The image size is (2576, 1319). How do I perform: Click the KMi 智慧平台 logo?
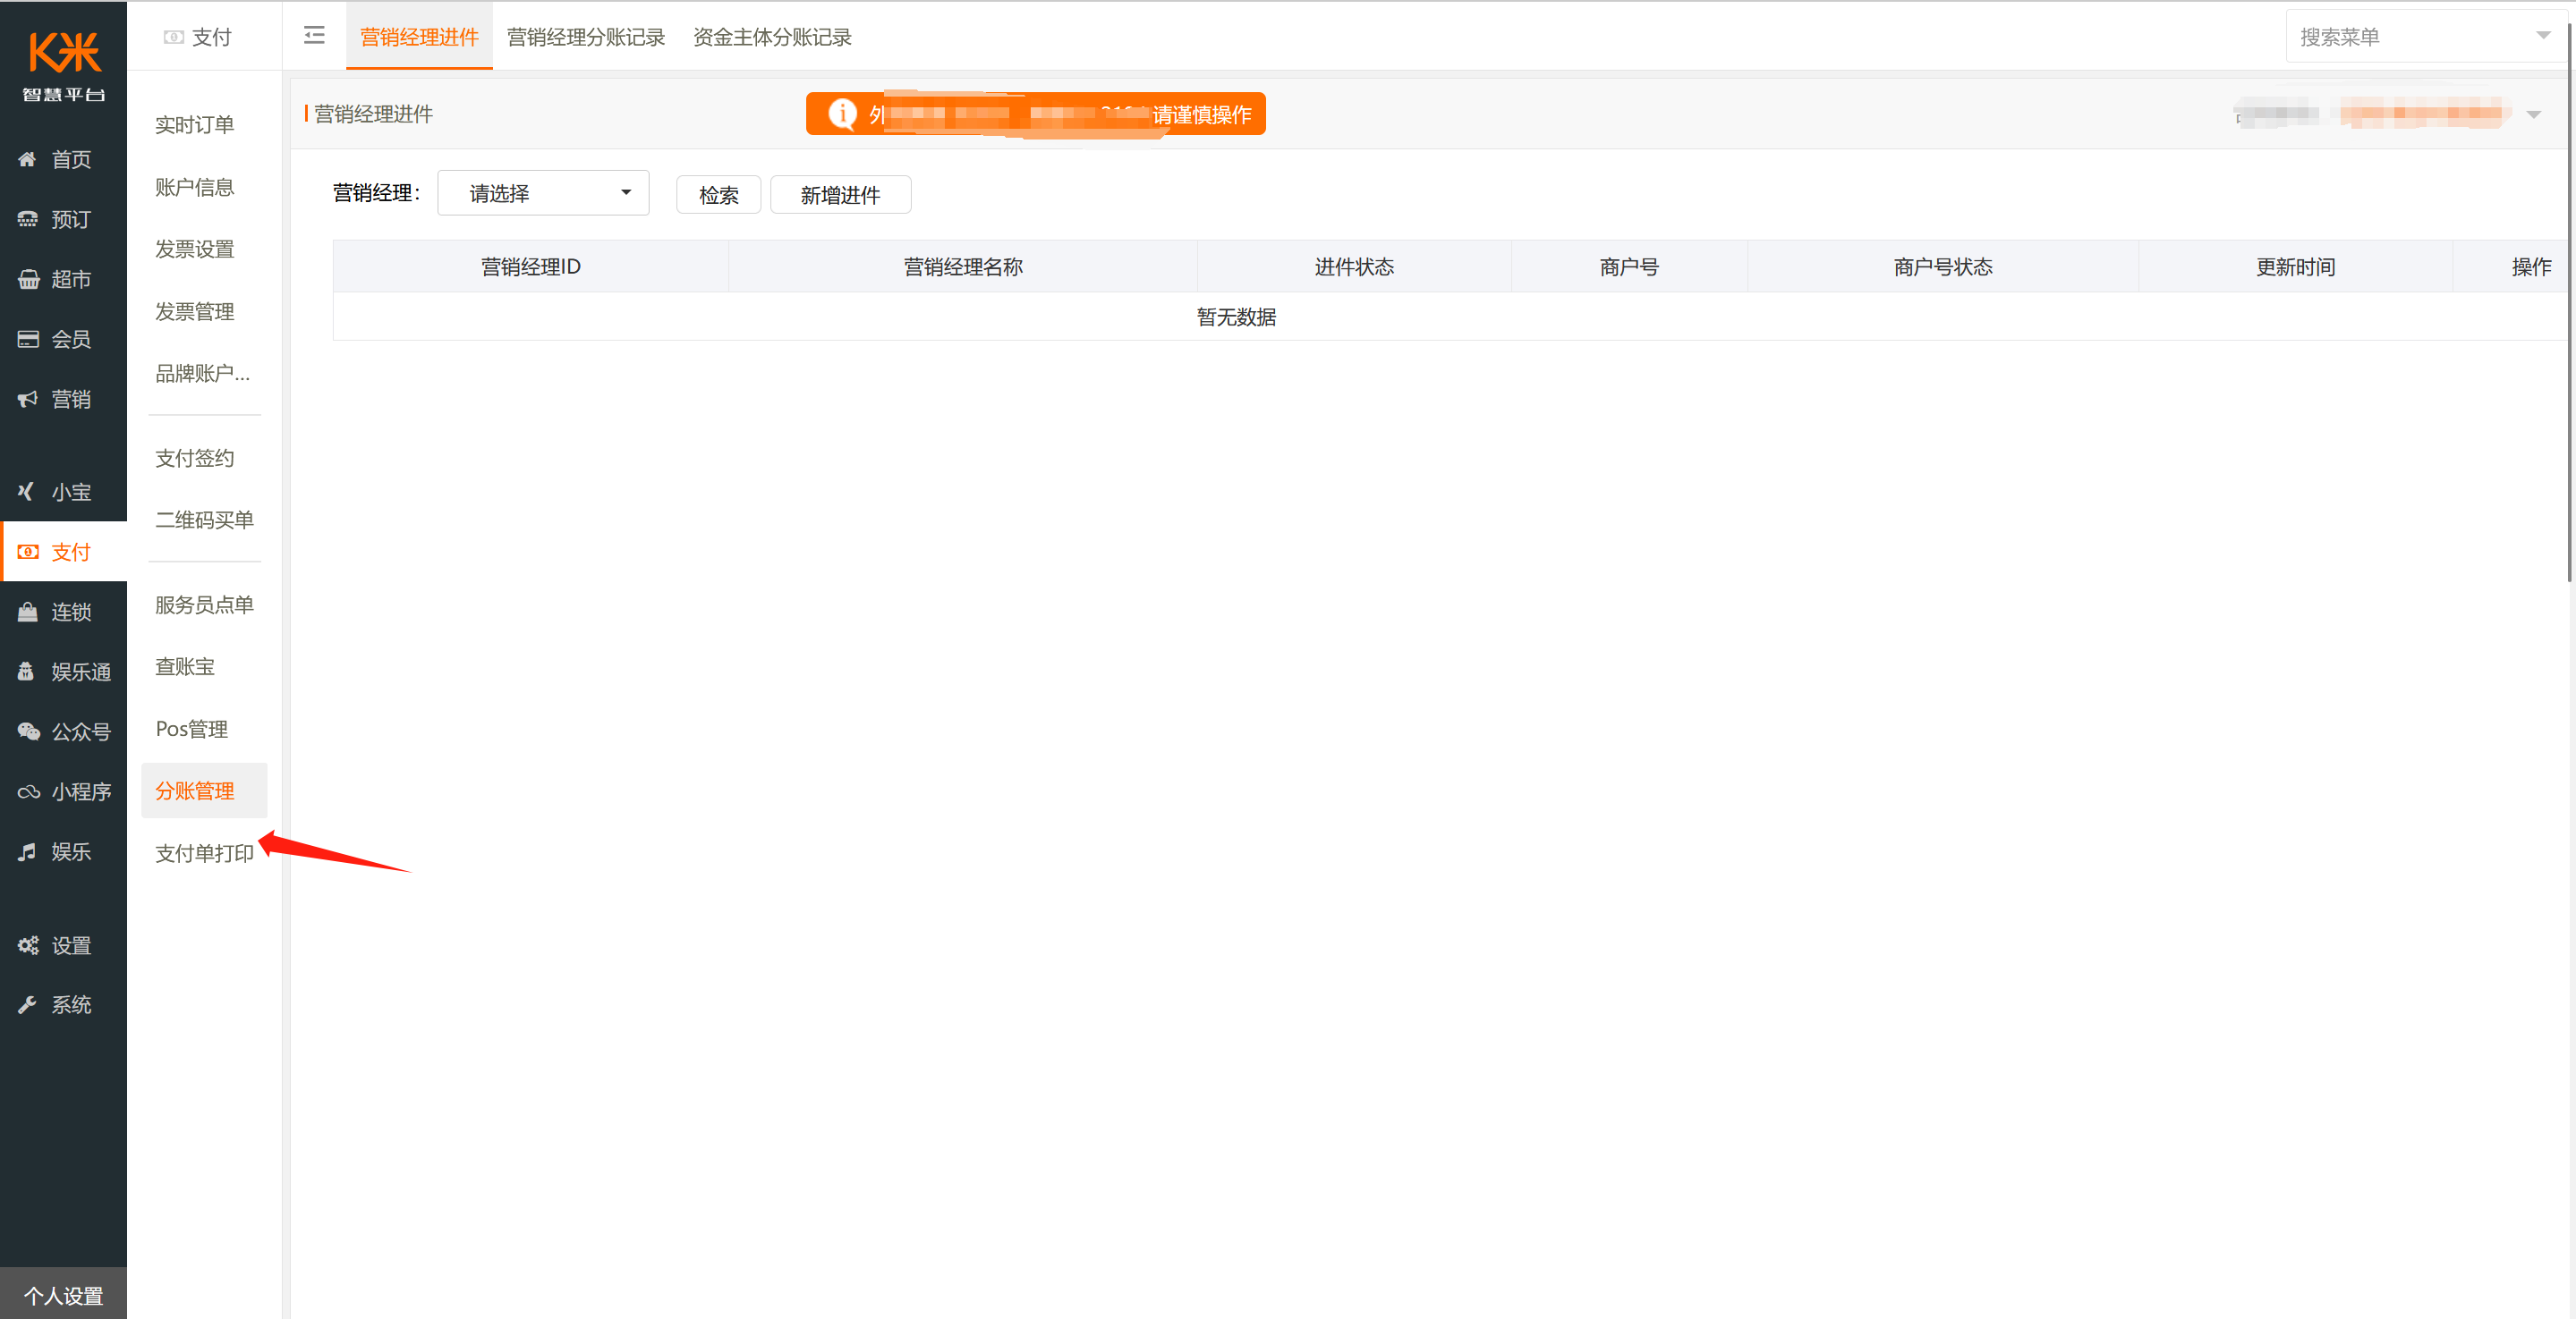click(64, 66)
